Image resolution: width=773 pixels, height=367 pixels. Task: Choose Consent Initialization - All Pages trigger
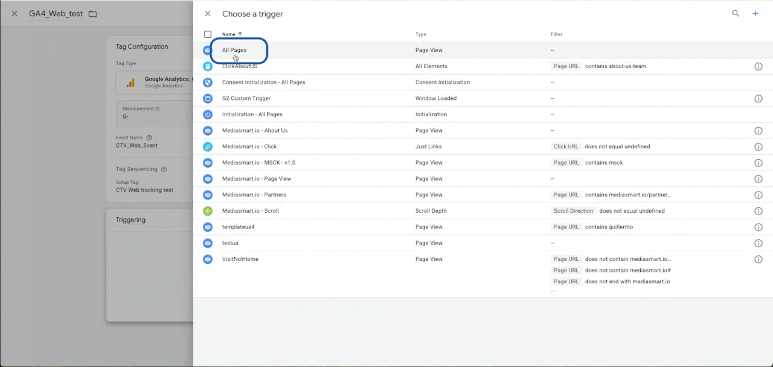coord(263,82)
